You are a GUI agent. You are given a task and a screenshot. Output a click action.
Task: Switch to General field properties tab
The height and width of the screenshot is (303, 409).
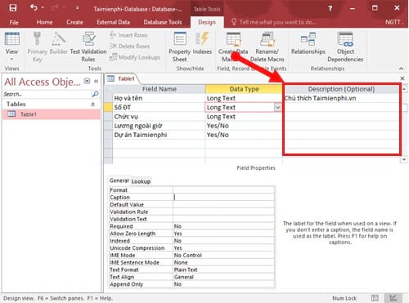tap(119, 180)
